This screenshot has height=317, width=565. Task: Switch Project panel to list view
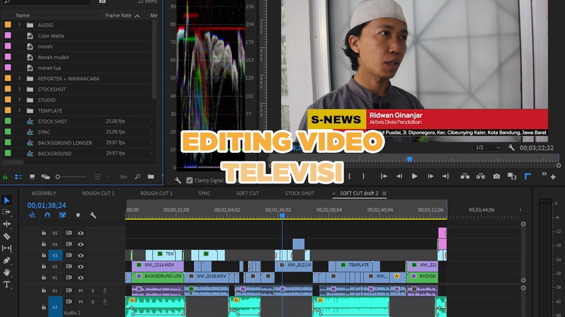(18, 177)
